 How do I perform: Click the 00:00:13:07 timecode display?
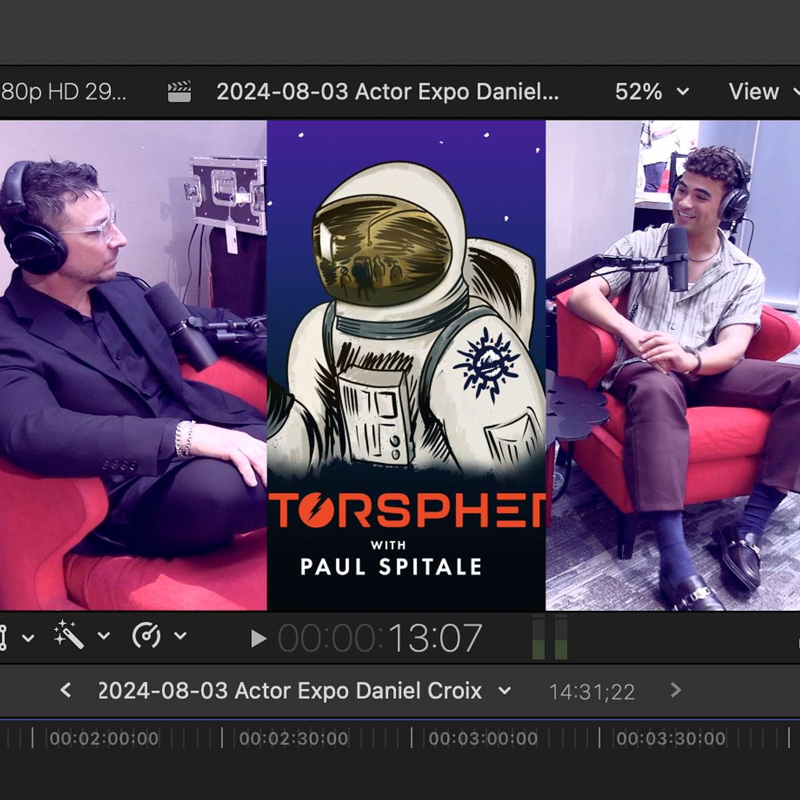(380, 638)
